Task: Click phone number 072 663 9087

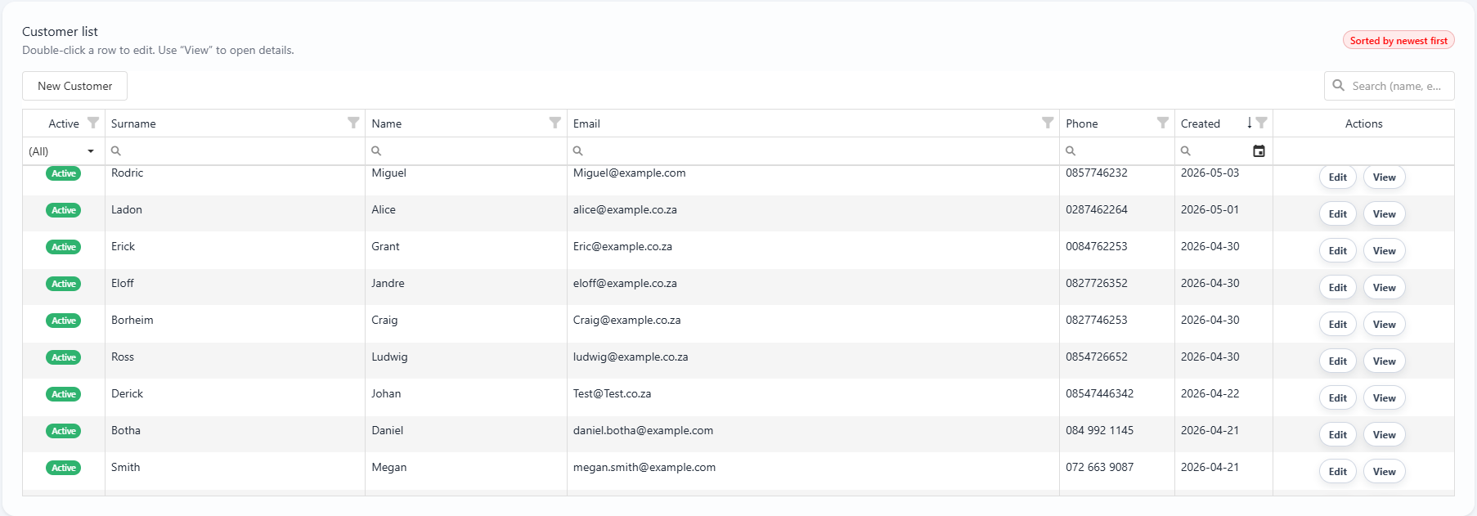Action: tap(1099, 468)
